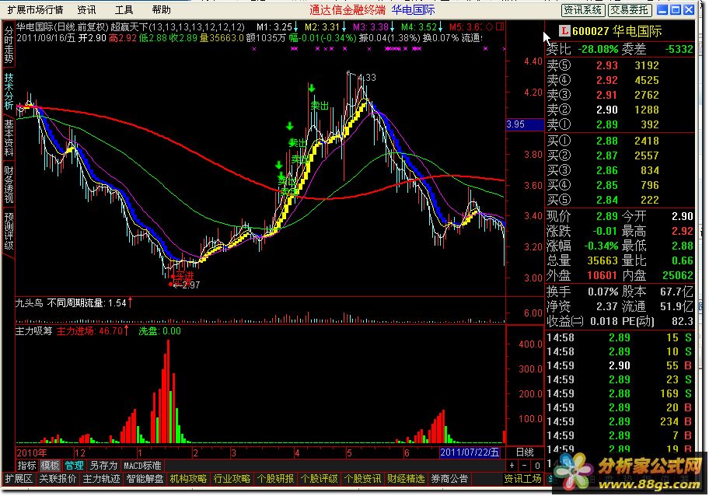This screenshot has width=709, height=496.
Task: Switch to the 技术分析 side tab
Action: pos(9,92)
